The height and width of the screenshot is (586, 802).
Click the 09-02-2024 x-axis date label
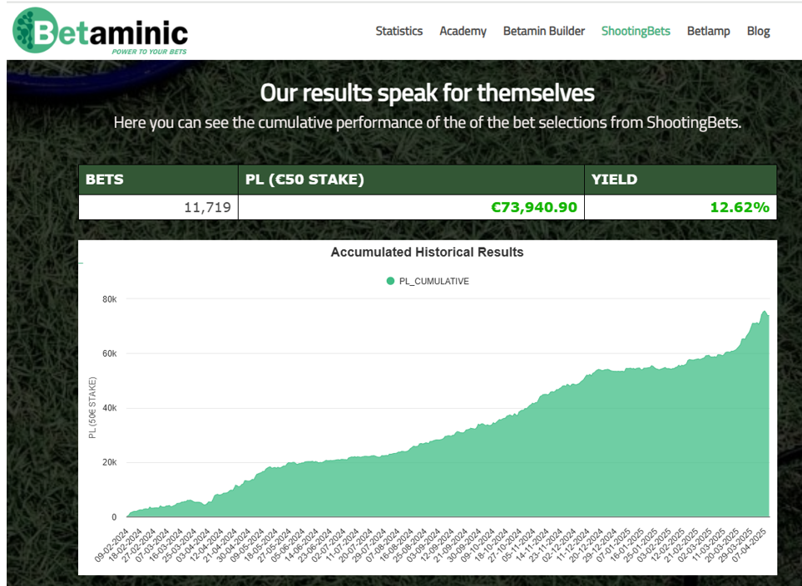(x=112, y=545)
